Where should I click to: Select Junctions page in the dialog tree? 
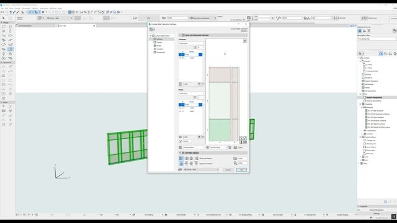[x=160, y=49]
